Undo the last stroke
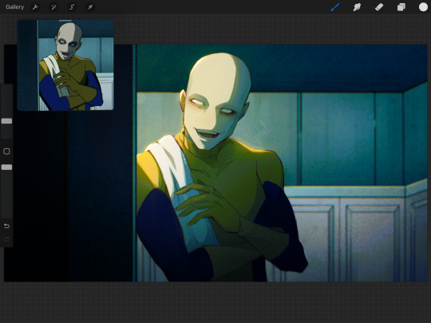The width and height of the screenshot is (431, 323). 6,226
